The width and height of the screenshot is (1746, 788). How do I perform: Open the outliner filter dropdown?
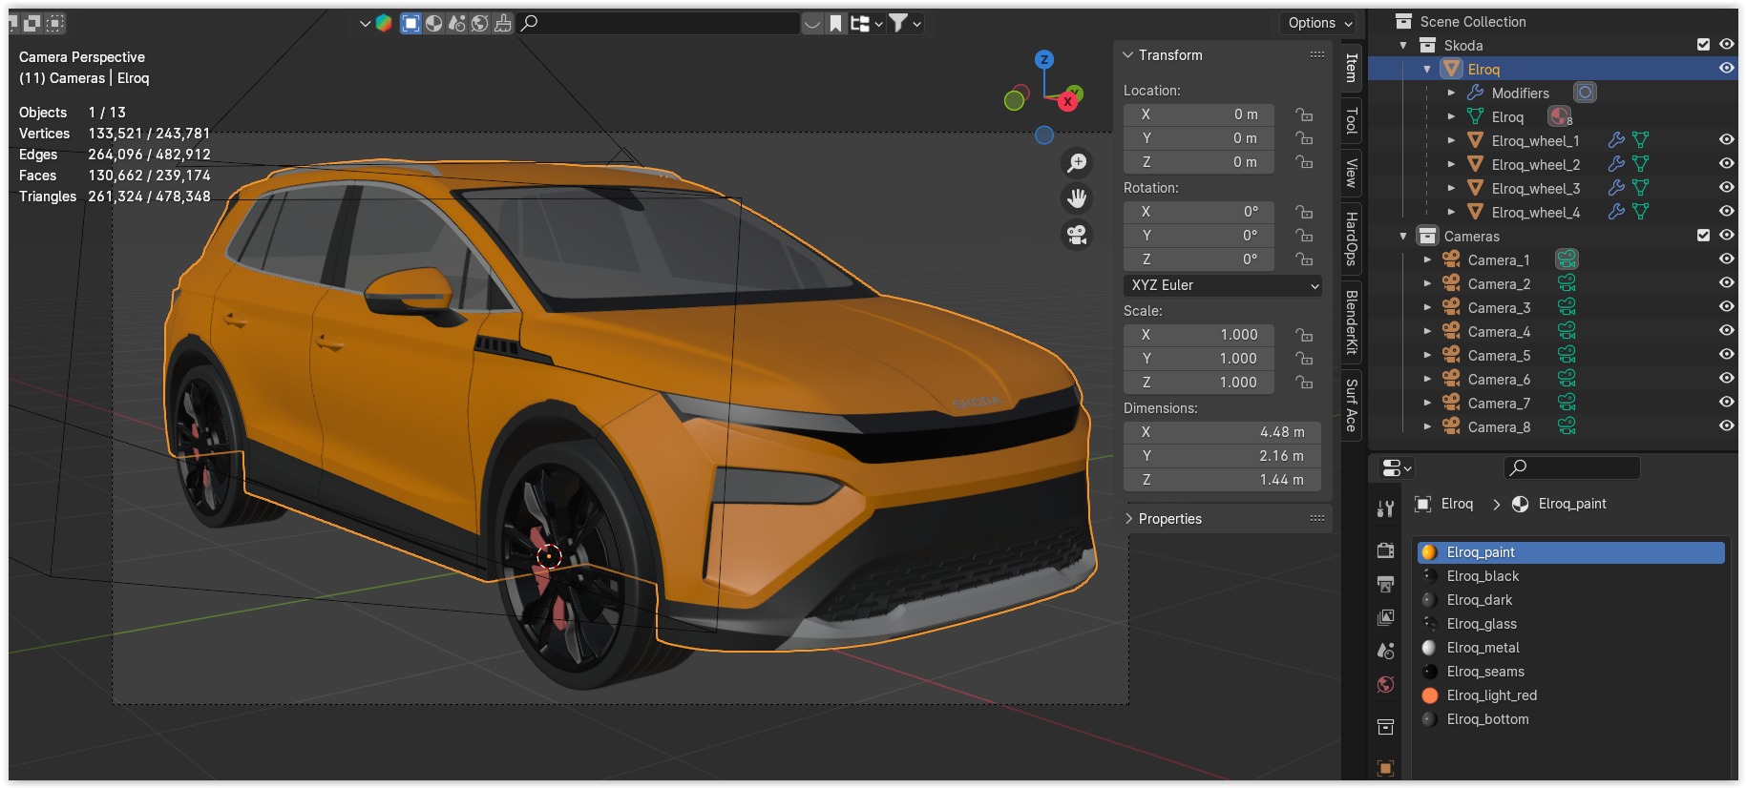pyautogui.click(x=905, y=23)
